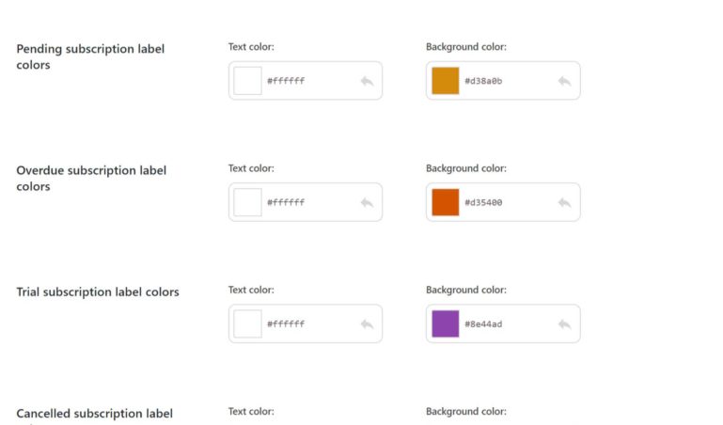The height and width of the screenshot is (425, 723).
Task: Reset Trial subscription background color
Action: pos(564,323)
